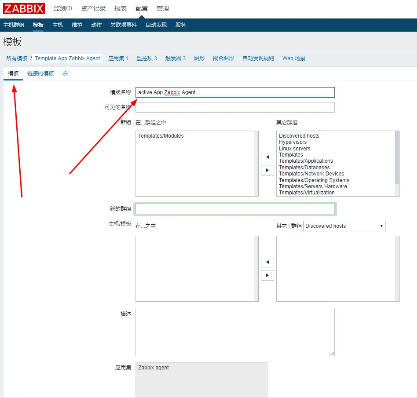Switch to the 链接的模板 tab
The width and height of the screenshot is (418, 398).
click(x=40, y=73)
